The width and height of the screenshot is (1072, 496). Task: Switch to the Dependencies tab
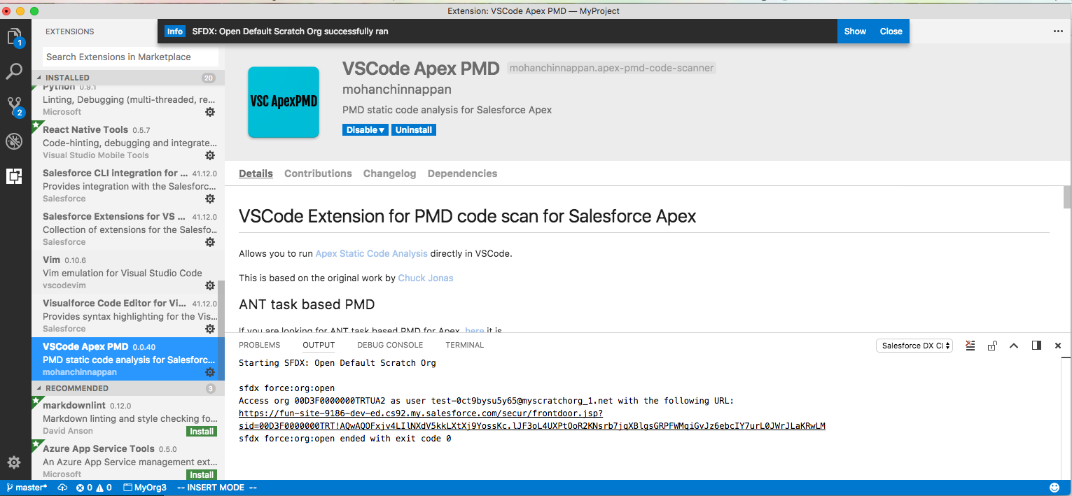(x=462, y=173)
